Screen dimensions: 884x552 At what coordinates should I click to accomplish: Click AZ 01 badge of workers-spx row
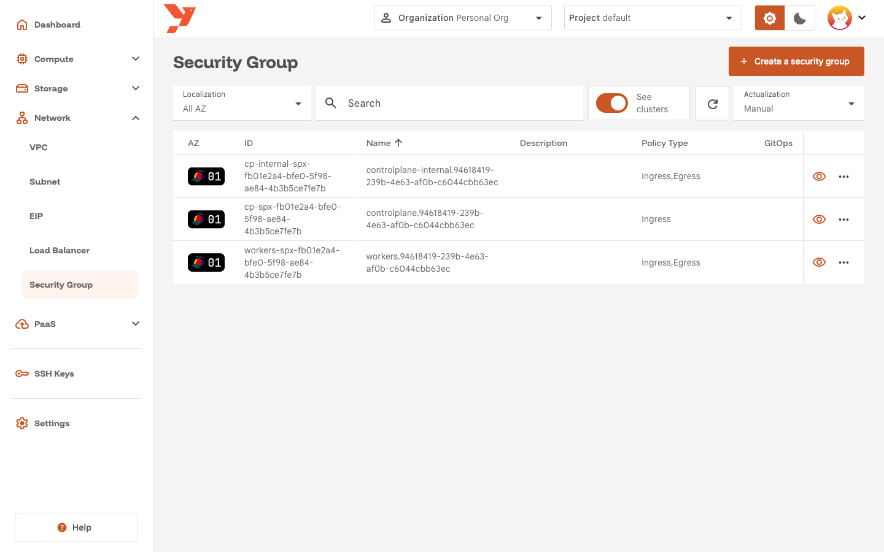point(206,263)
